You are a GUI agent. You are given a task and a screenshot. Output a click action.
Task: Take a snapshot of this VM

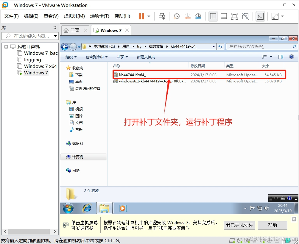coord(177,16)
